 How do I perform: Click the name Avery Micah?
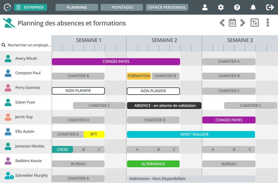(26, 58)
